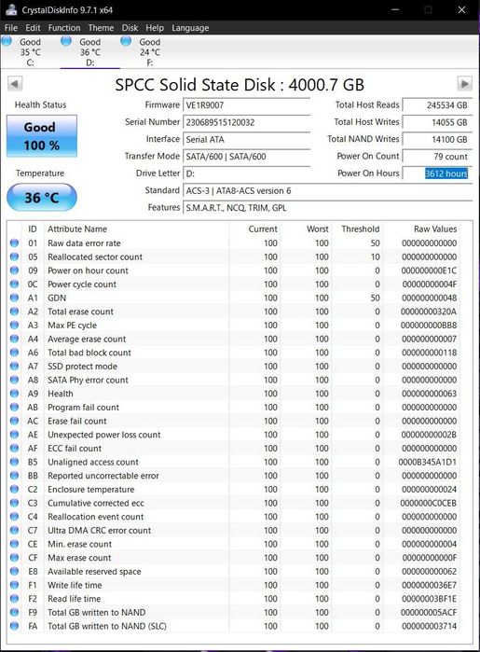Open the Help menu
Screen dimensions: 480x652
pos(155,28)
